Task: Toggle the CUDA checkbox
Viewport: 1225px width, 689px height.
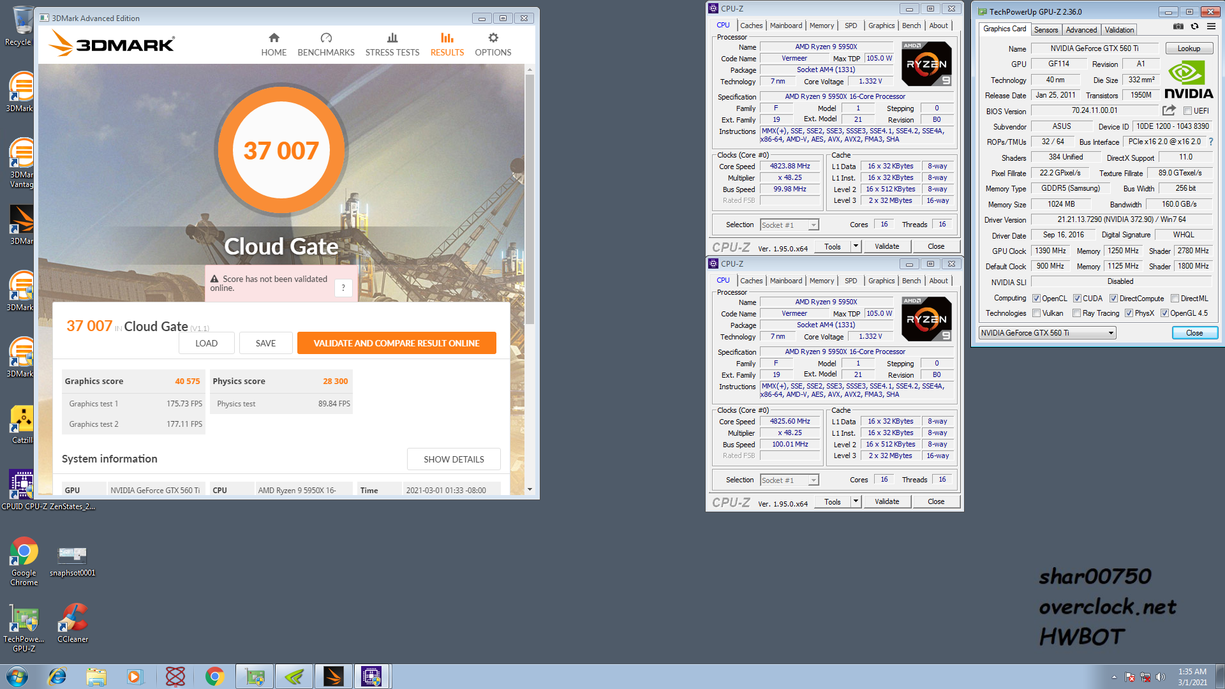Action: [x=1077, y=299]
